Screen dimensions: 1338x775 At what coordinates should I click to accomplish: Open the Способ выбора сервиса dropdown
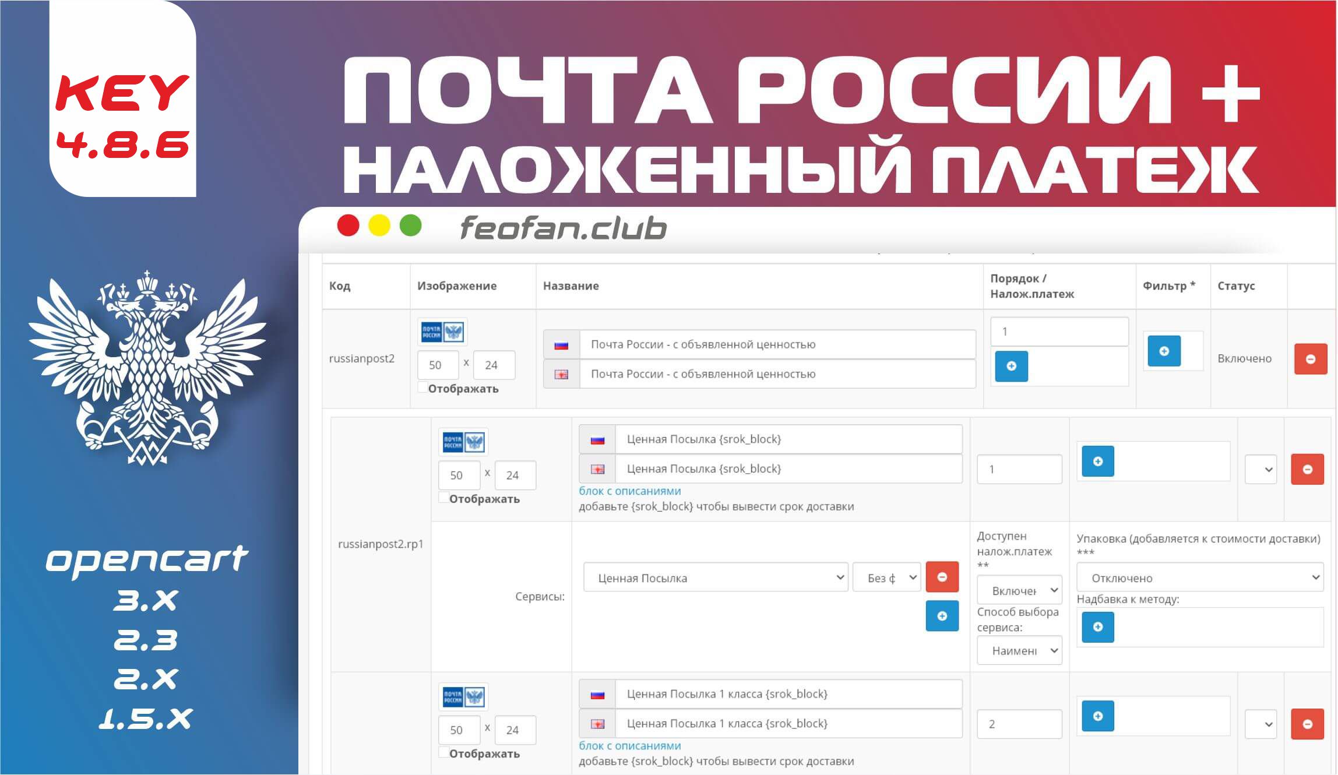tap(1020, 650)
